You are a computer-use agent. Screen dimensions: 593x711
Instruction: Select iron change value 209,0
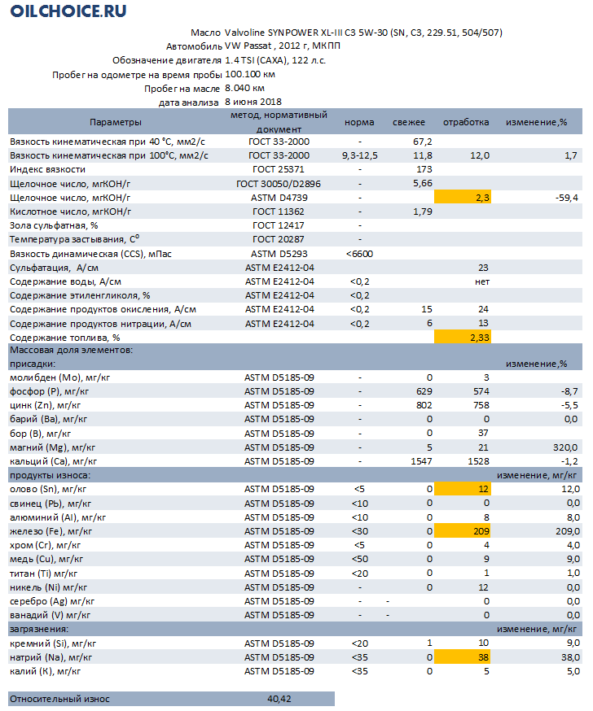click(x=568, y=531)
